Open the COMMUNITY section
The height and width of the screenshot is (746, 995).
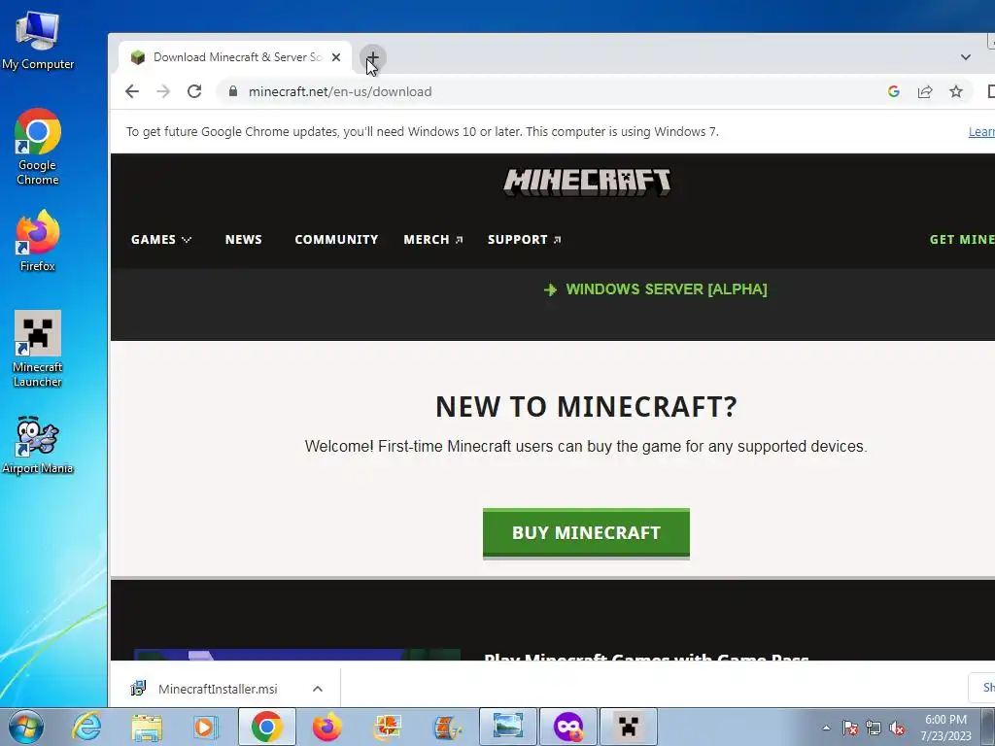pyautogui.click(x=336, y=239)
